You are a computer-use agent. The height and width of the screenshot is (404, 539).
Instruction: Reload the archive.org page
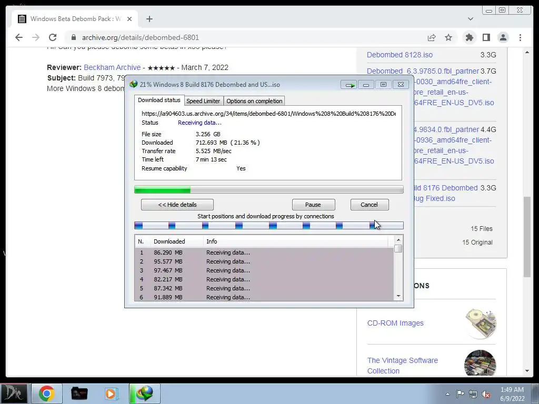[53, 37]
